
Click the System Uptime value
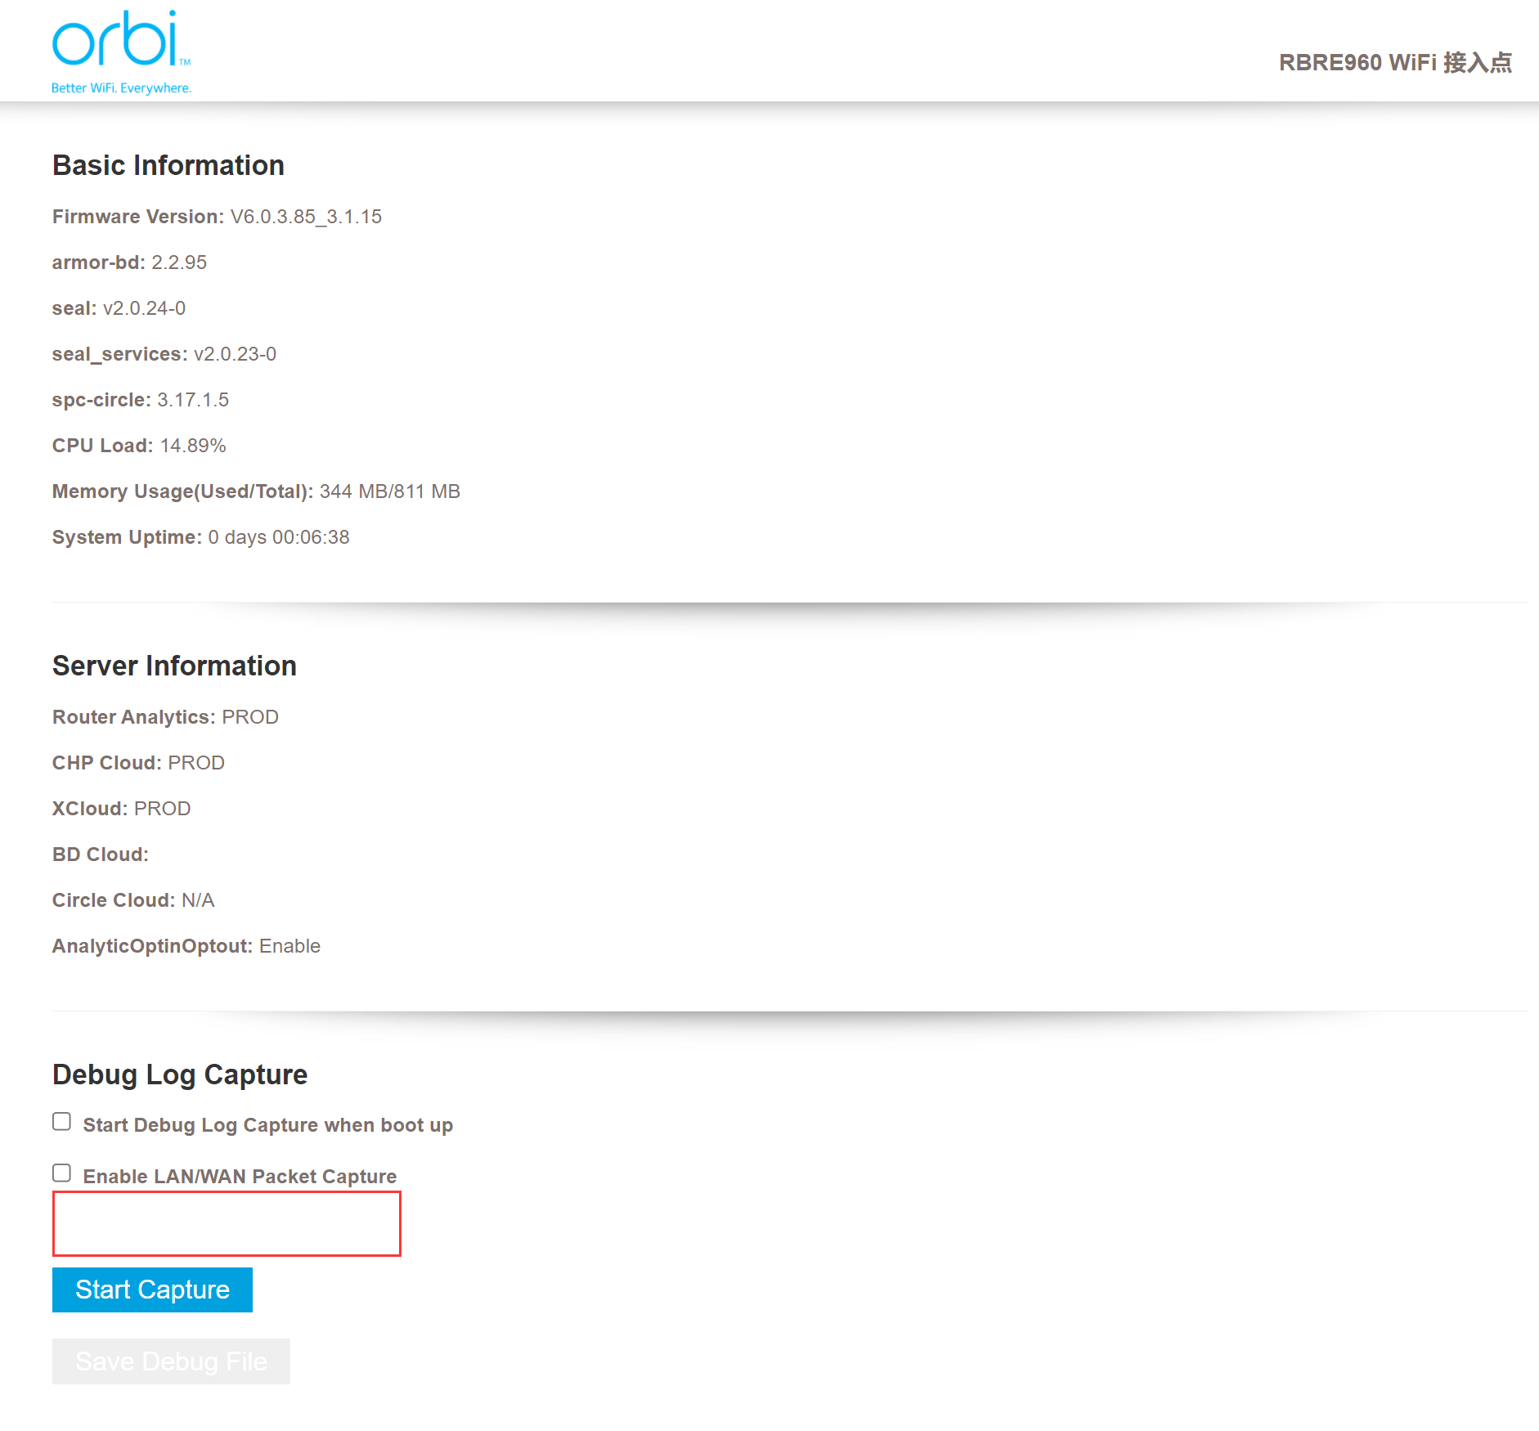279,537
